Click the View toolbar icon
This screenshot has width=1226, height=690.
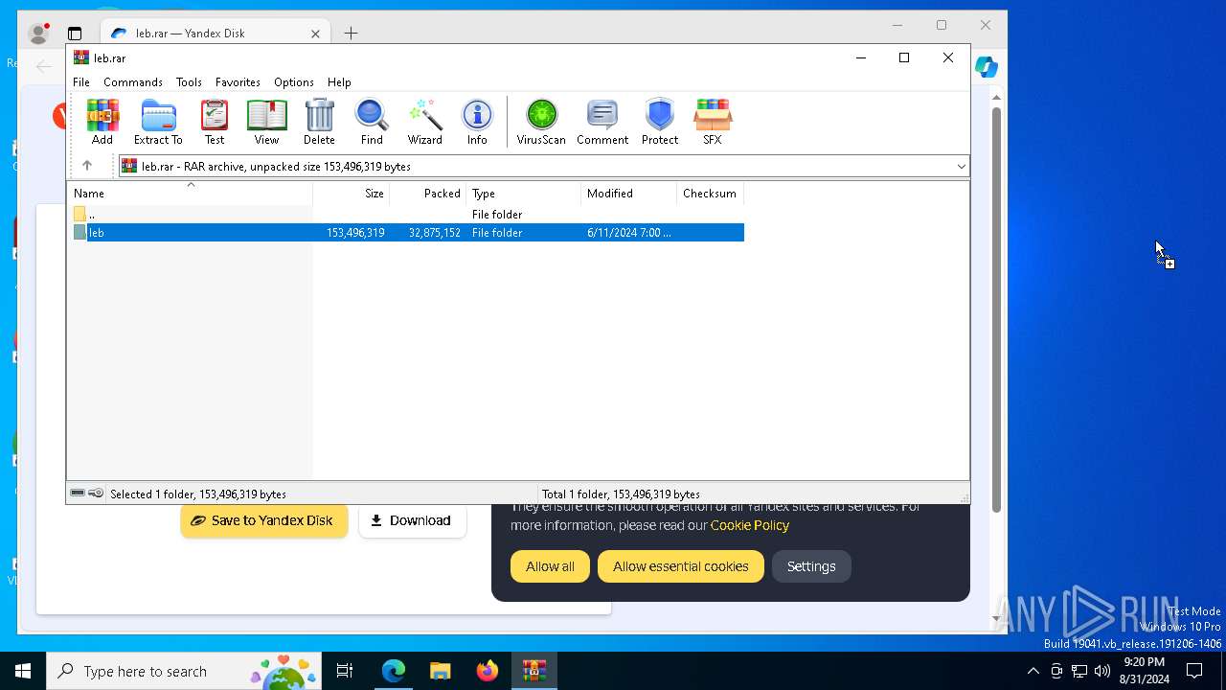click(266, 122)
